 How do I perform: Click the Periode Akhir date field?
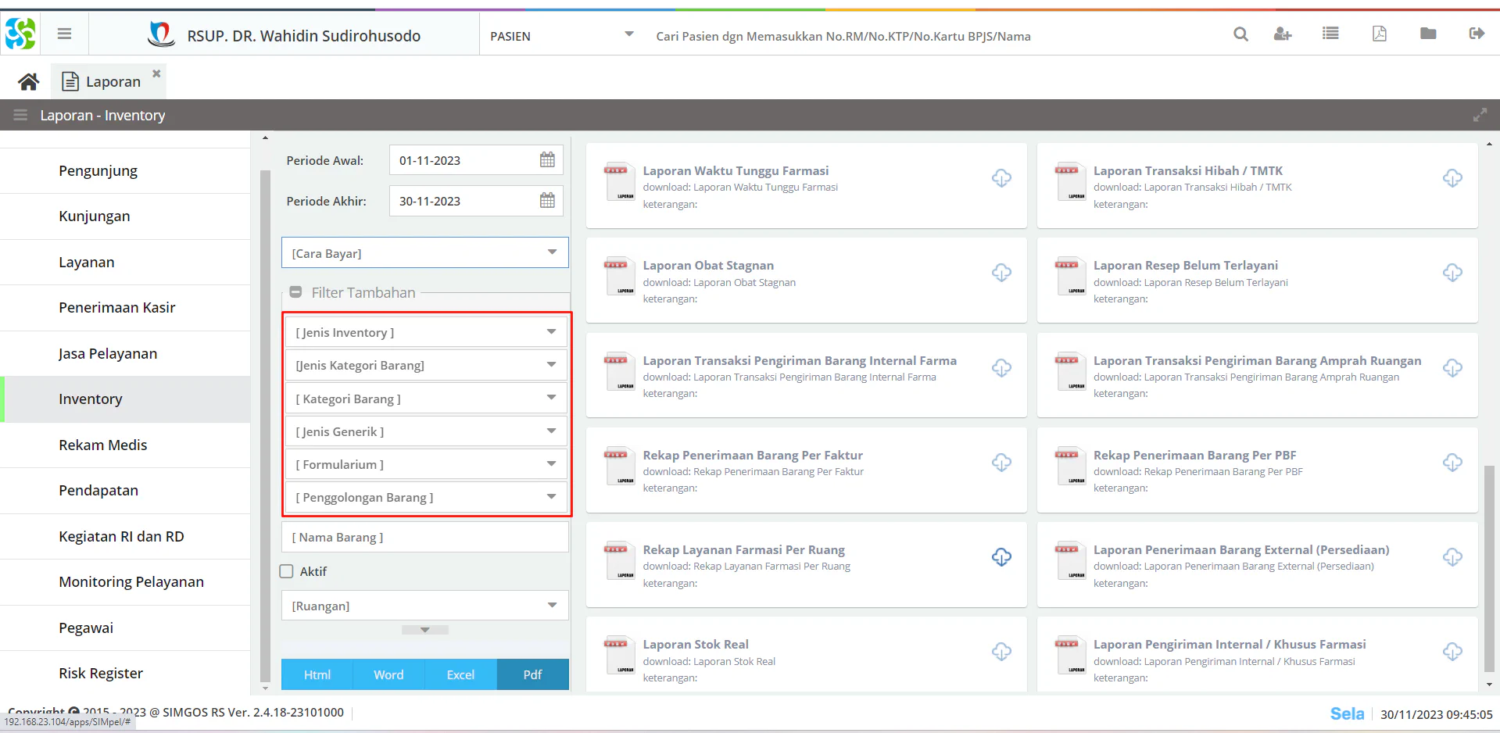[475, 201]
